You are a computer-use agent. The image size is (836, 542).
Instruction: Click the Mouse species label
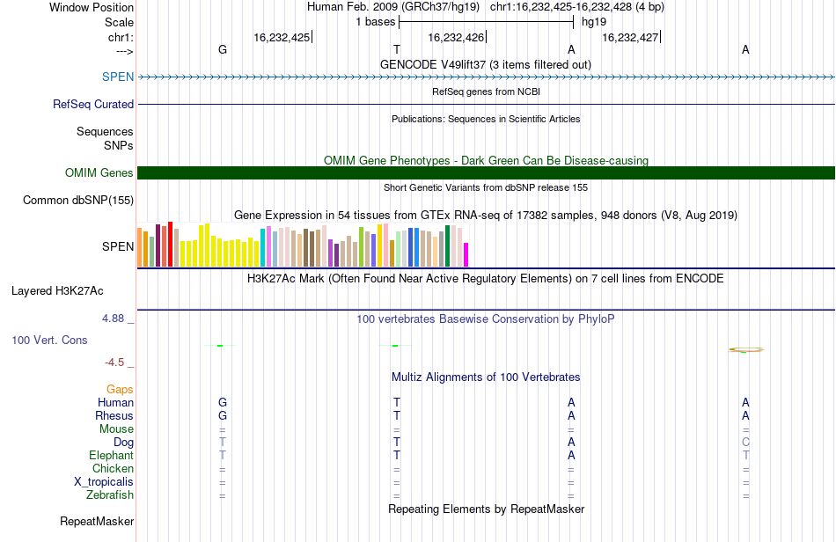coord(117,429)
